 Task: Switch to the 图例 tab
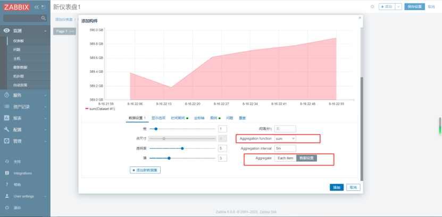click(215, 118)
